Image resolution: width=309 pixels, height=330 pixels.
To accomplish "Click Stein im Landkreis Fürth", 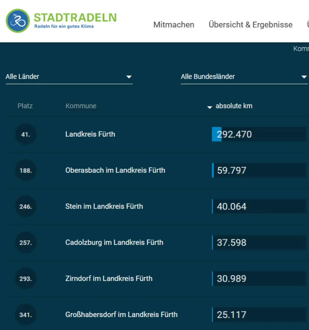I will pyautogui.click(x=104, y=206).
